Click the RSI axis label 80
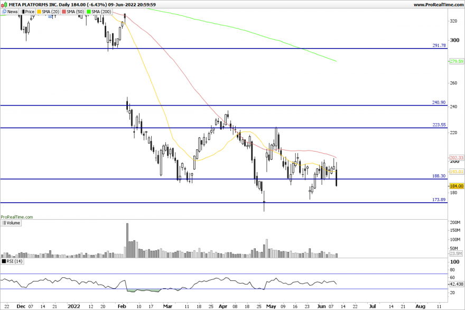 click(452, 270)
